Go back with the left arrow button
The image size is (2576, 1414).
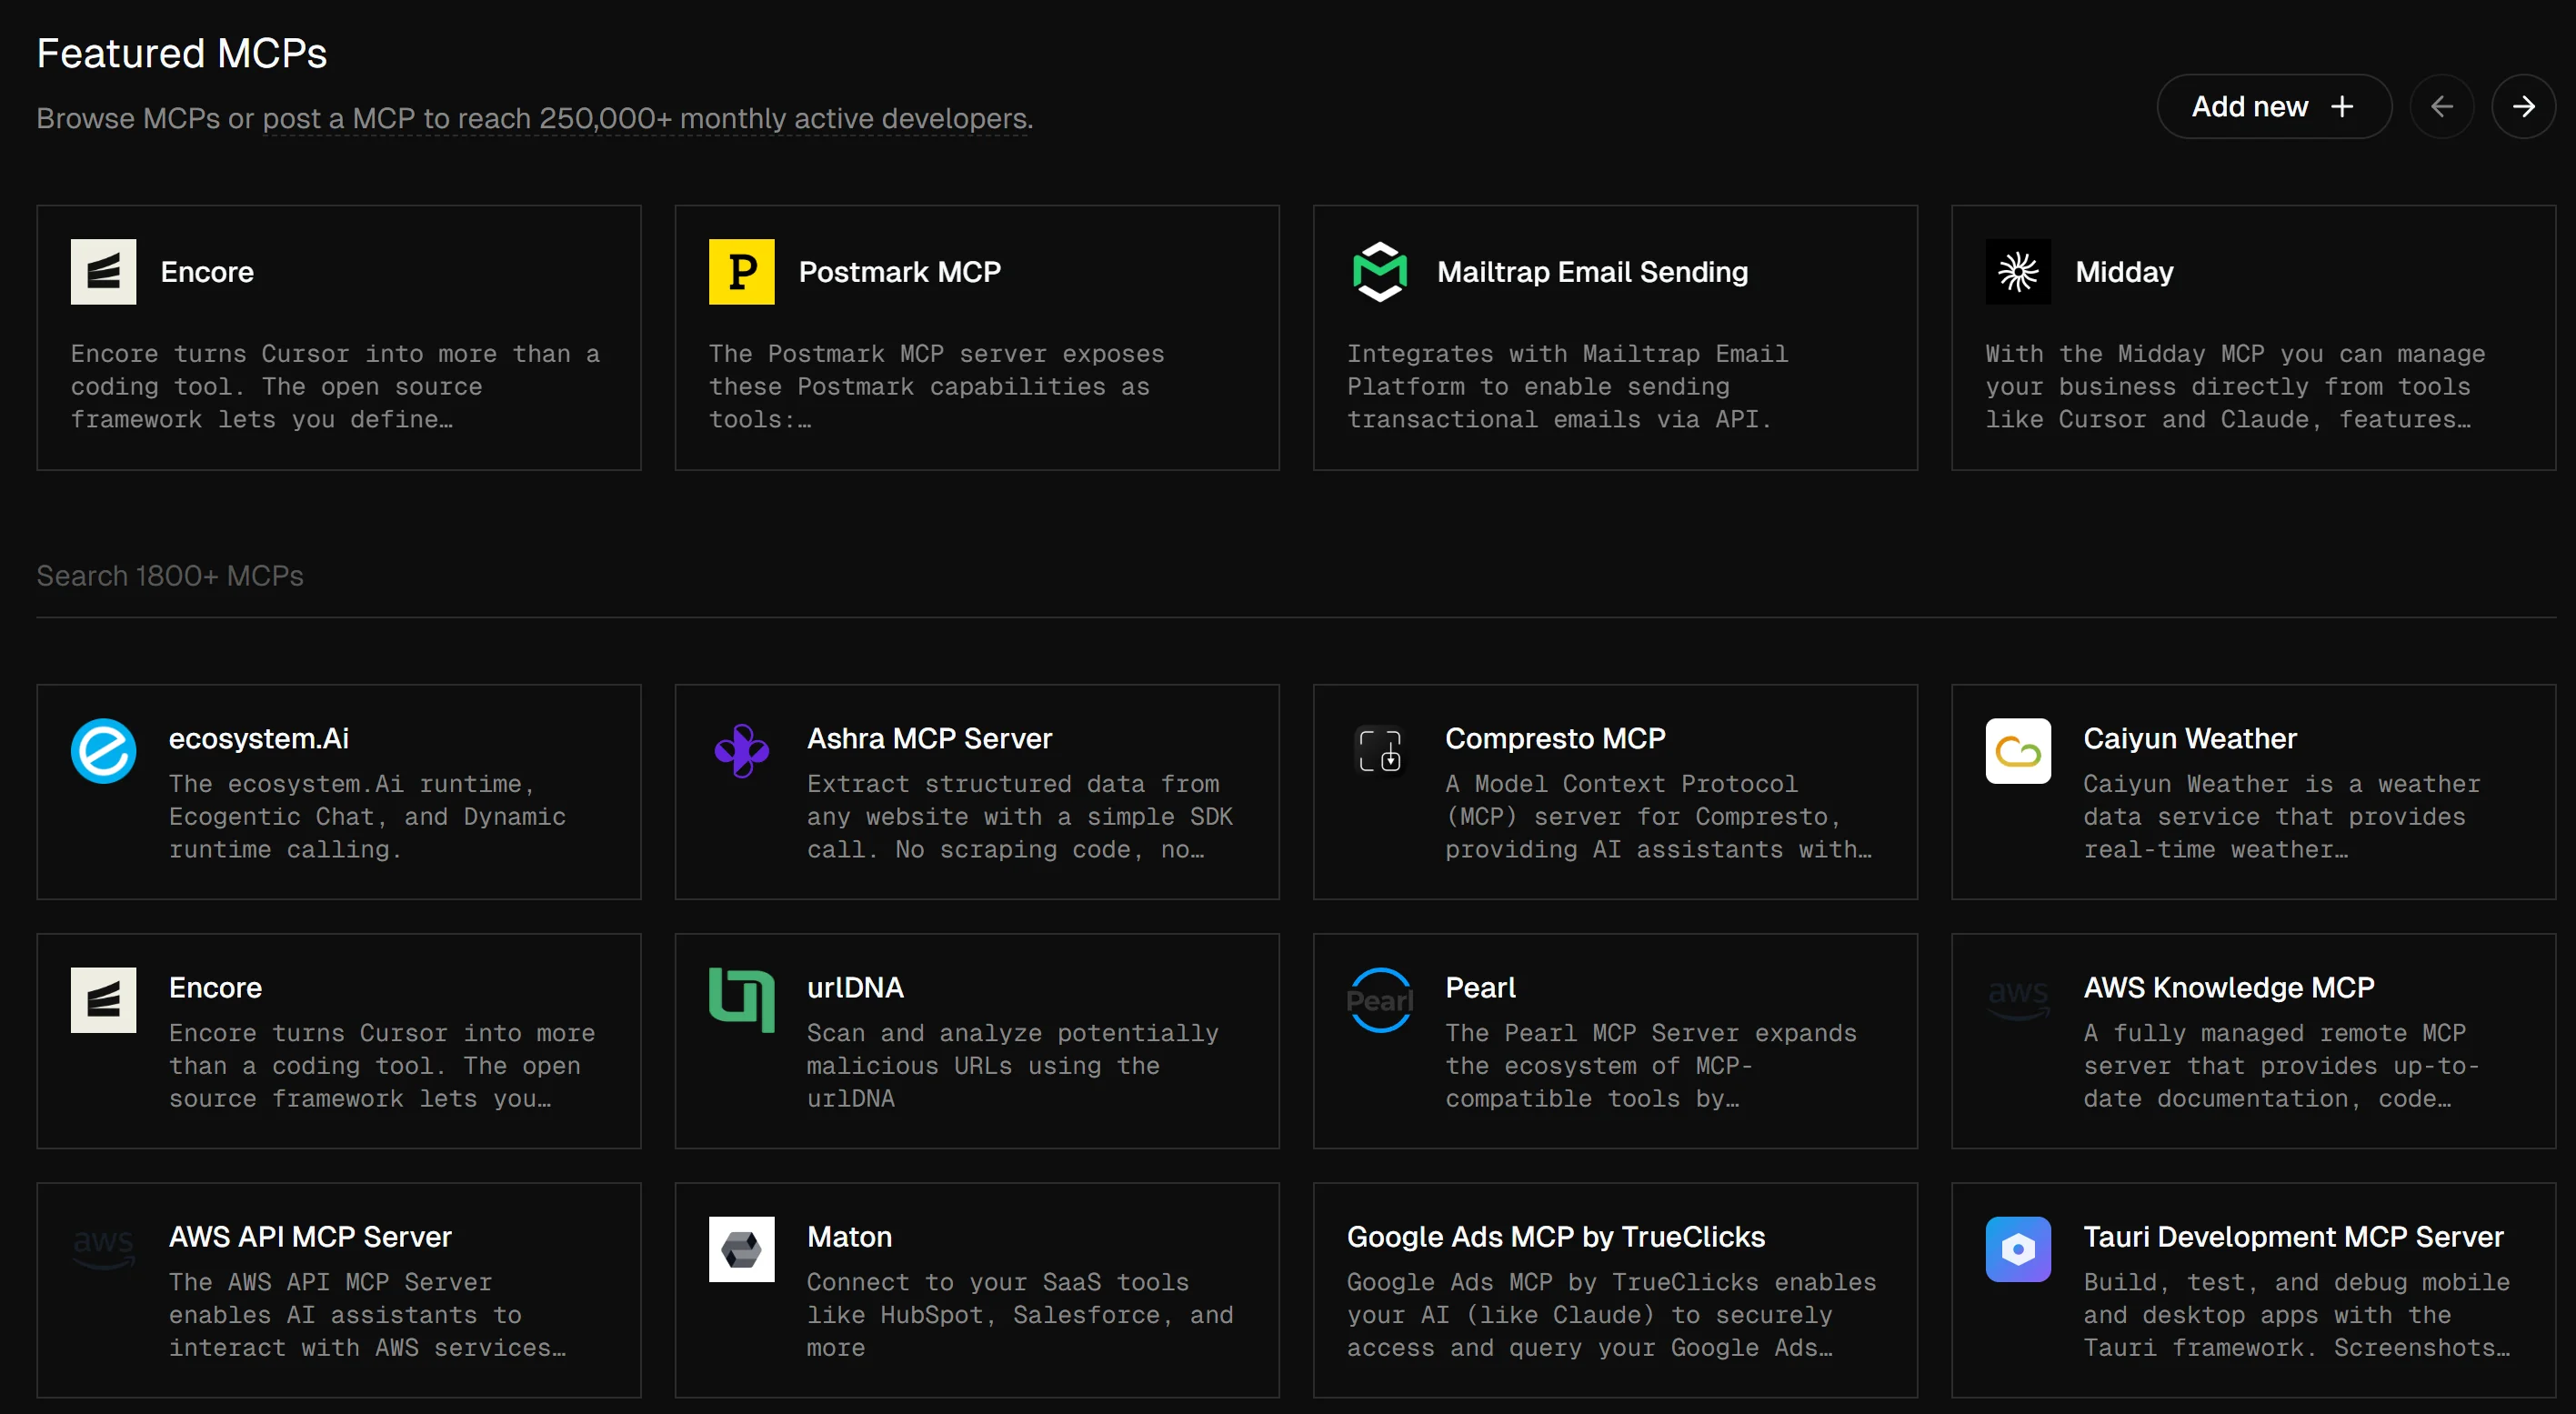pyautogui.click(x=2441, y=106)
